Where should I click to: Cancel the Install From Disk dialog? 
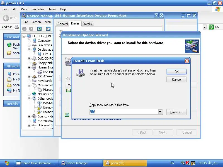coord(176,80)
